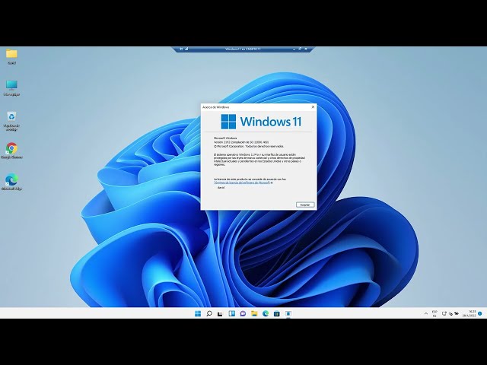Click the 'Microsoft Windows' text line
The height and width of the screenshot is (365, 487).
225,138
